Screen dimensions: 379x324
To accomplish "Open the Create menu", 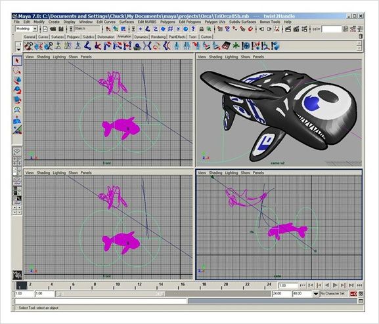I will (54, 22).
